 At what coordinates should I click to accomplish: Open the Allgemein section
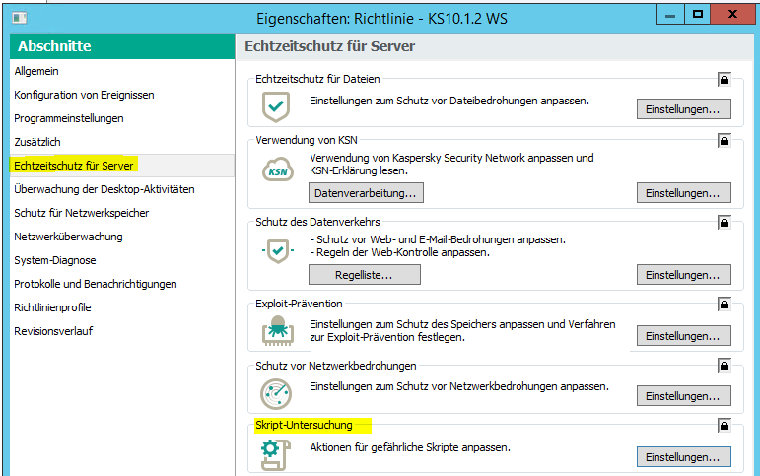tap(36, 71)
